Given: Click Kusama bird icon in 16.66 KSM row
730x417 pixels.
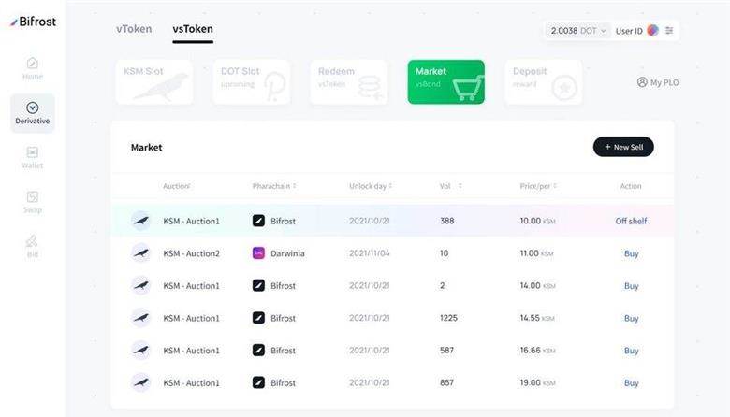Looking at the screenshot, I should (x=140, y=350).
